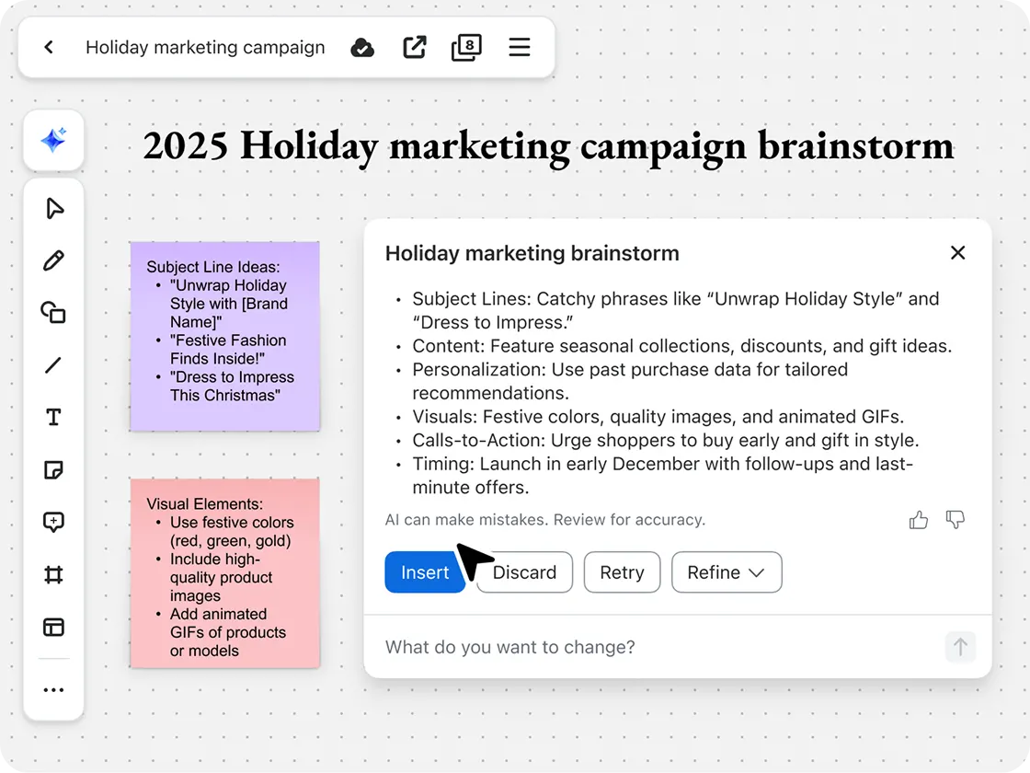
Task: Rate the AI response thumbs down
Action: [955, 520]
